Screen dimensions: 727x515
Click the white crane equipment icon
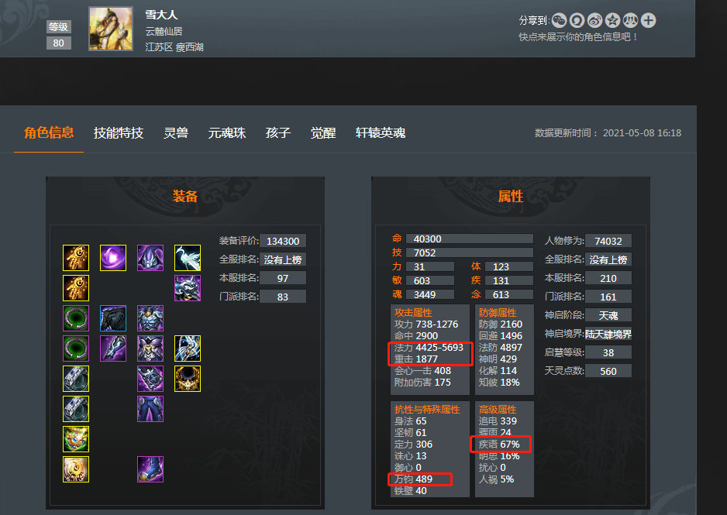point(188,257)
